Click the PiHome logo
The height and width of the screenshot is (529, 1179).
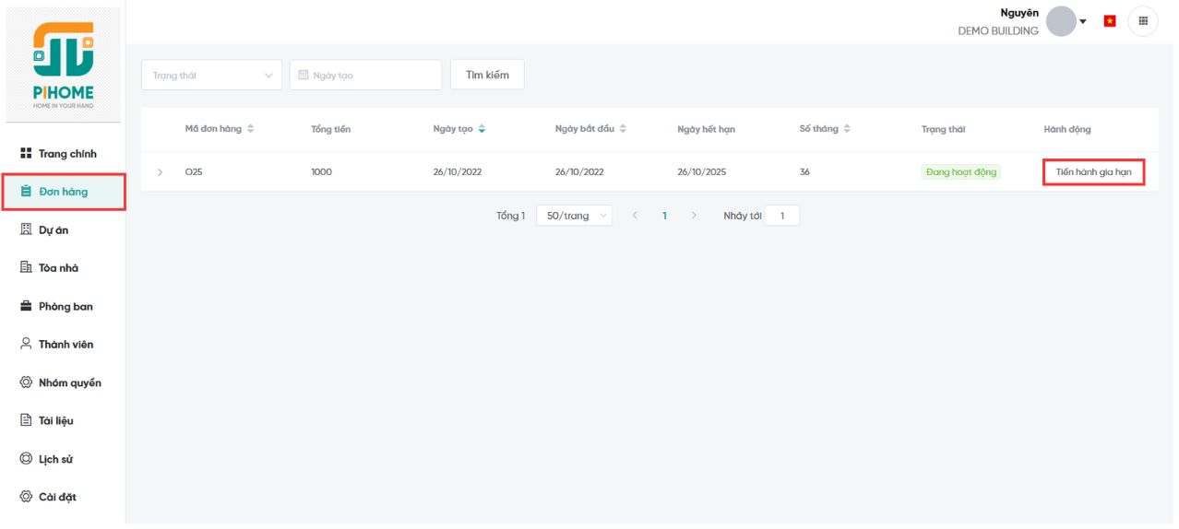point(63,65)
